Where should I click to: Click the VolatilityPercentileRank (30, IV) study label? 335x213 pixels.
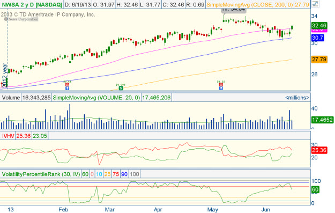pos(41,174)
